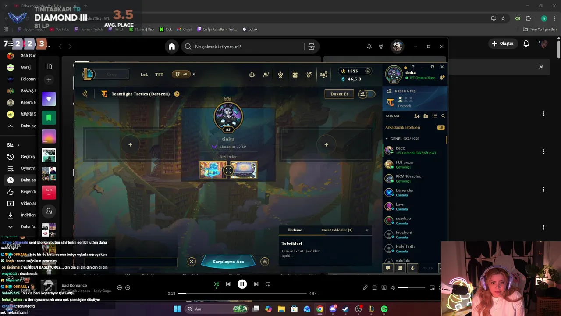
Task: Open League client loot chest icon
Action: click(295, 75)
